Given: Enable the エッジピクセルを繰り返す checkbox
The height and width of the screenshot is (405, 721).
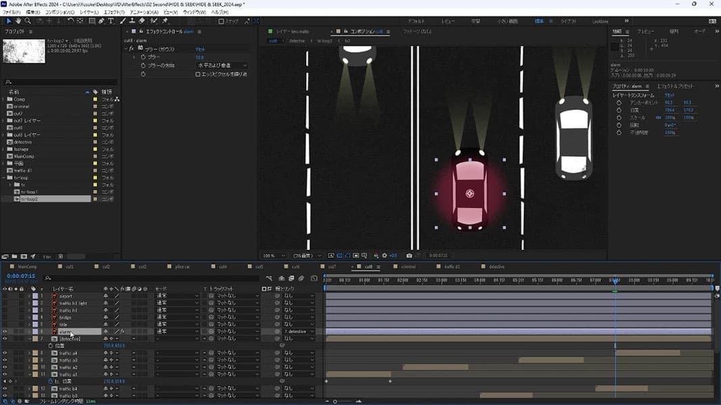Looking at the screenshot, I should (197, 74).
